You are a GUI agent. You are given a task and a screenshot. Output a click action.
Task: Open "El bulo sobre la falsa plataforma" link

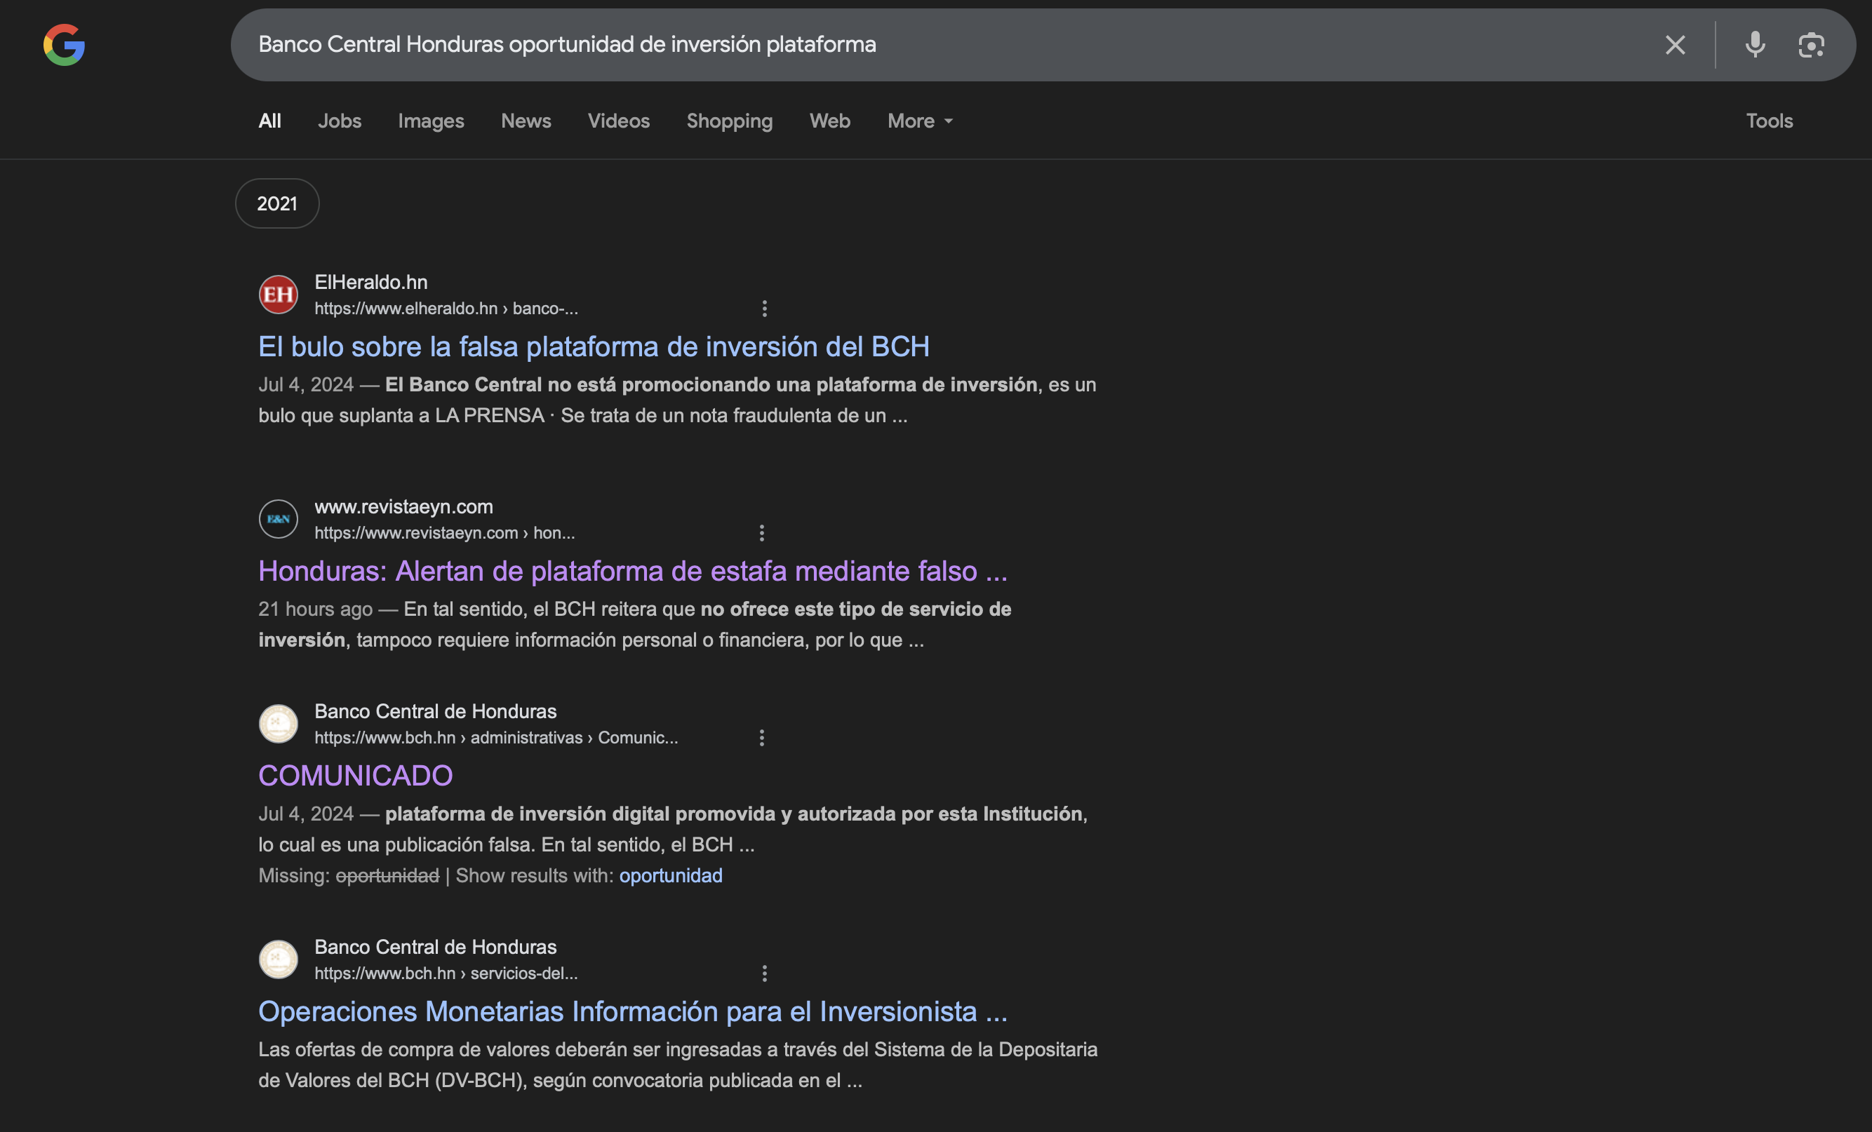[594, 347]
